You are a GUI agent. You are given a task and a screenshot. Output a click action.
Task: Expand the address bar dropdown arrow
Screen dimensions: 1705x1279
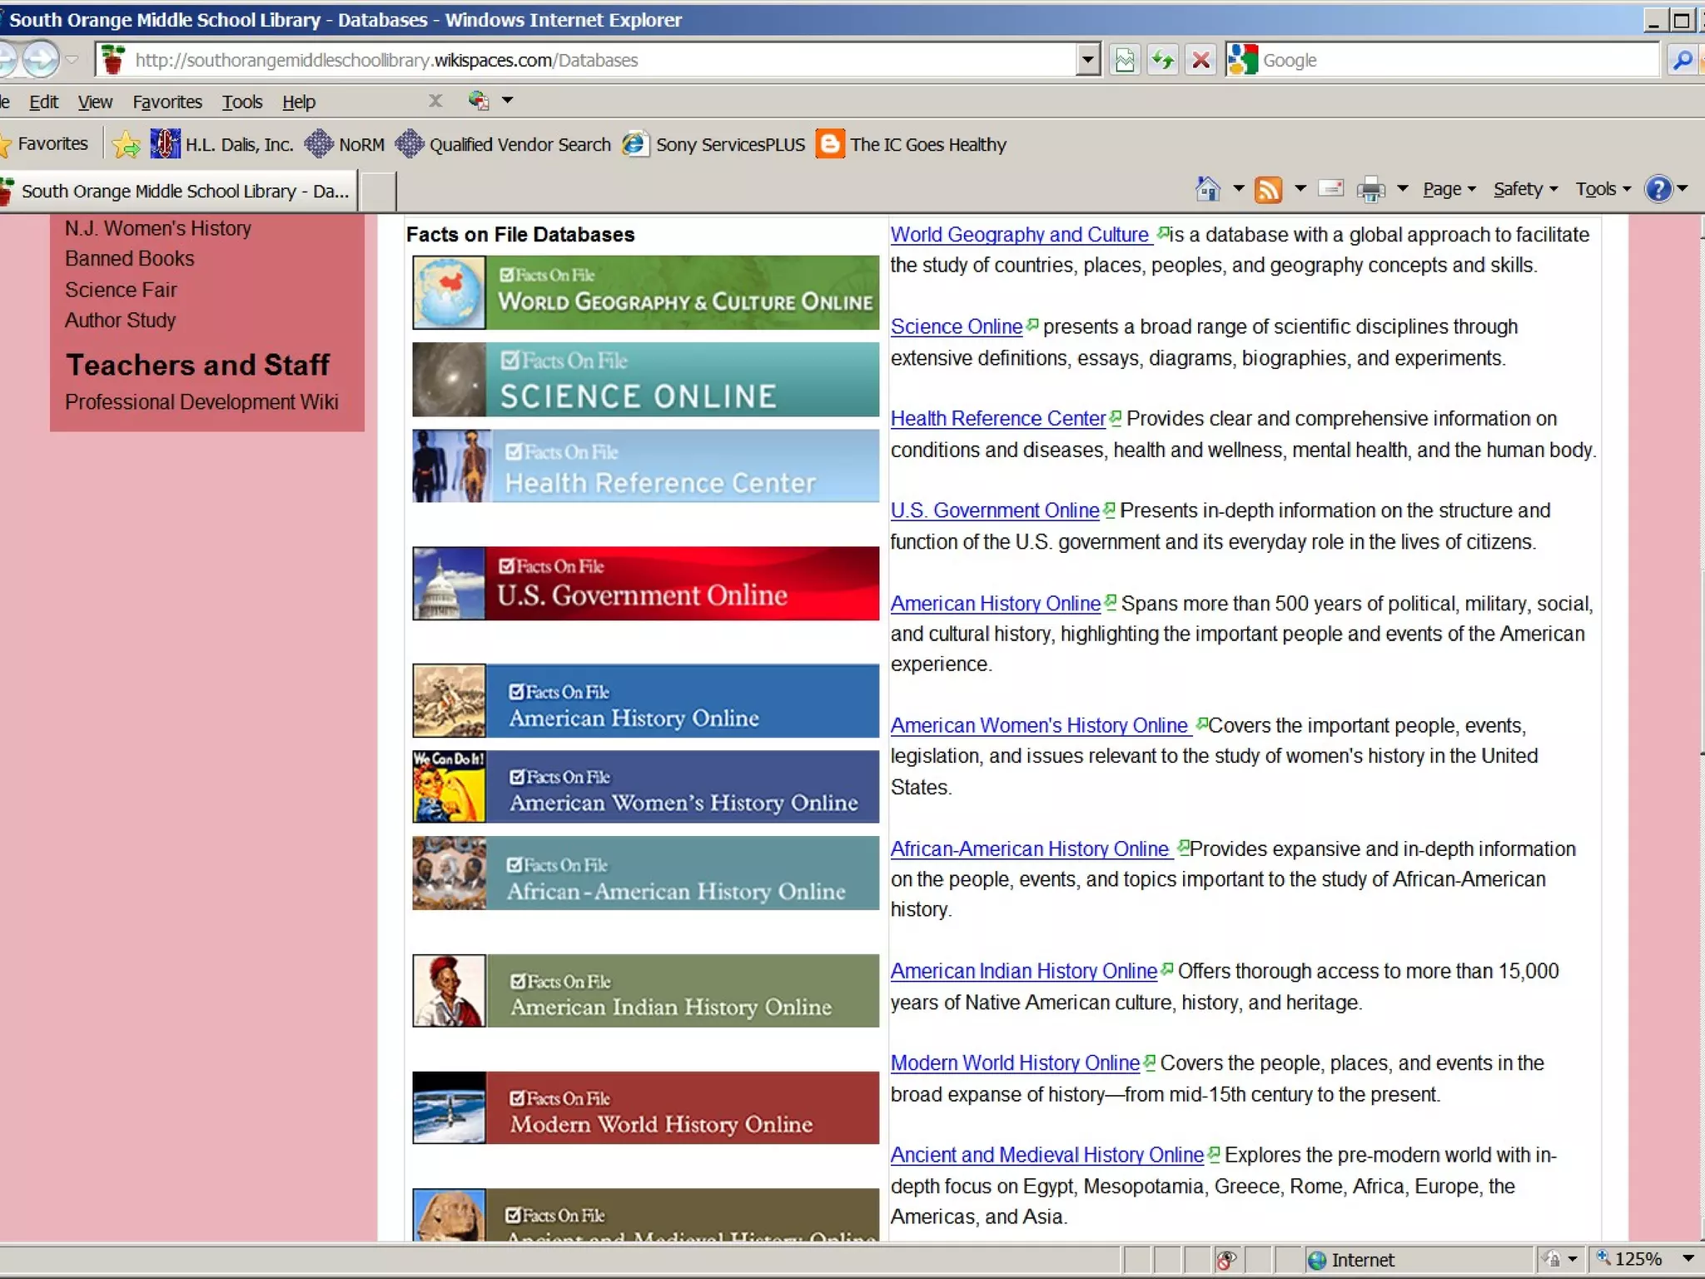[1087, 60]
